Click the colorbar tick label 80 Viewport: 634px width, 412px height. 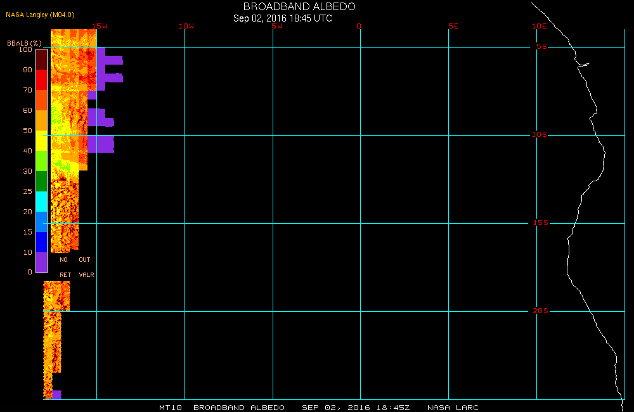[x=27, y=70]
